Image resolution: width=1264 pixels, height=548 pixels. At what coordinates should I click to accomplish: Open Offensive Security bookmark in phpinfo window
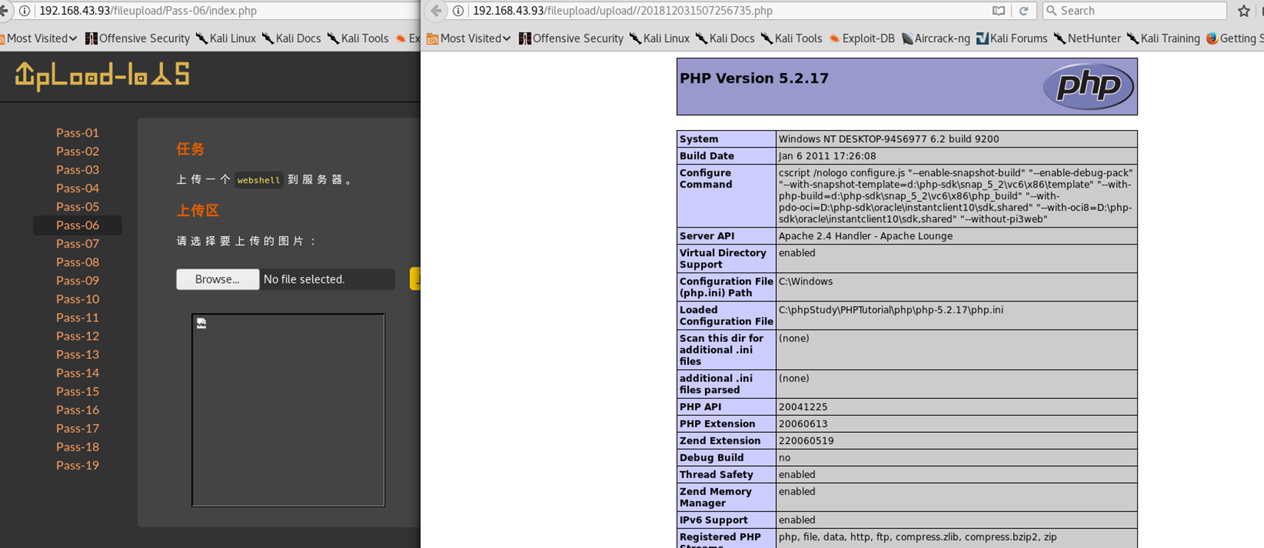(x=571, y=38)
